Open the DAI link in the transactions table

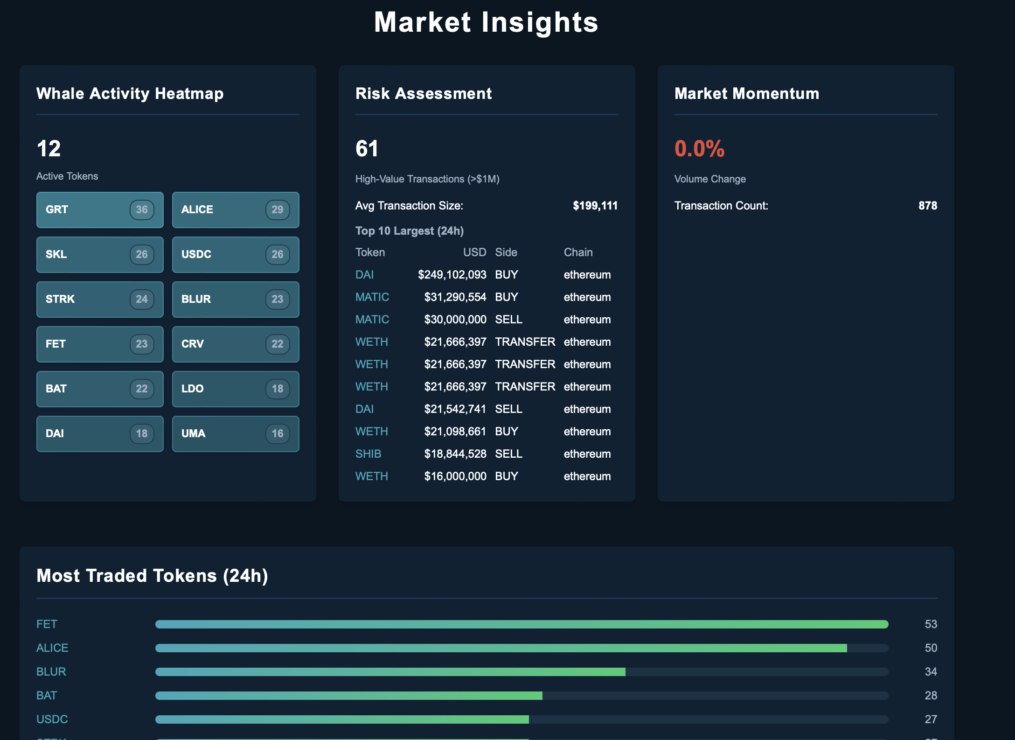[364, 274]
